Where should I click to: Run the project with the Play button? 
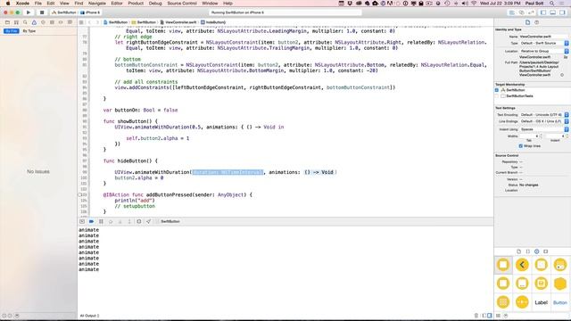29,12
